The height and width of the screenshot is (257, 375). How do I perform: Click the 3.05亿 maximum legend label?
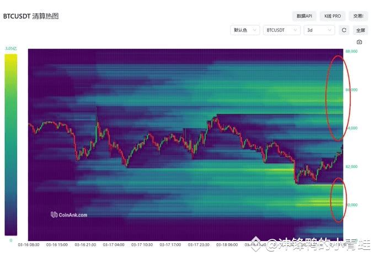click(x=10, y=49)
